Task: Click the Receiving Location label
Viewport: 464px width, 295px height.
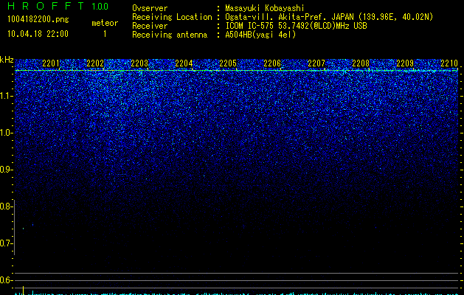Action: pyautogui.click(x=172, y=17)
